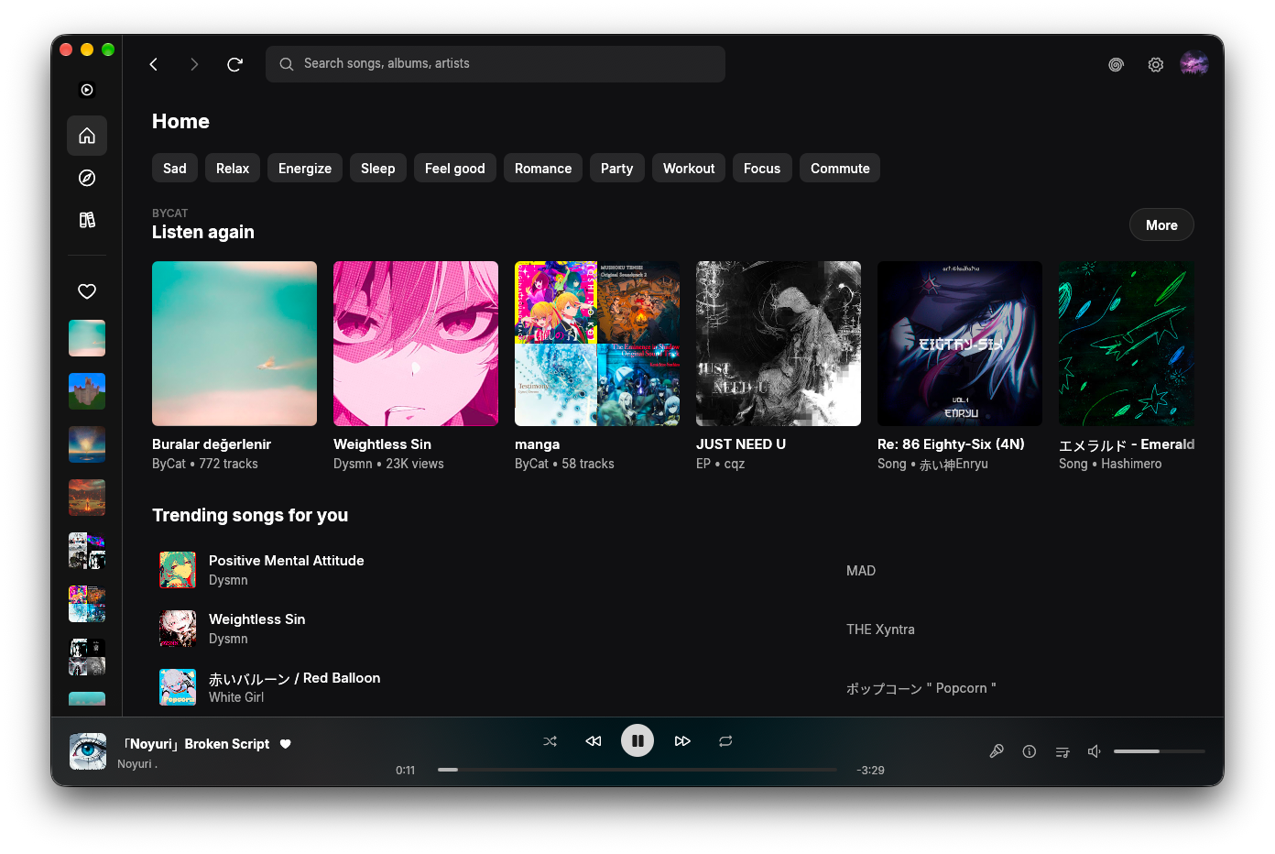
Task: Reload the page with the refresh icon
Action: [x=234, y=64]
